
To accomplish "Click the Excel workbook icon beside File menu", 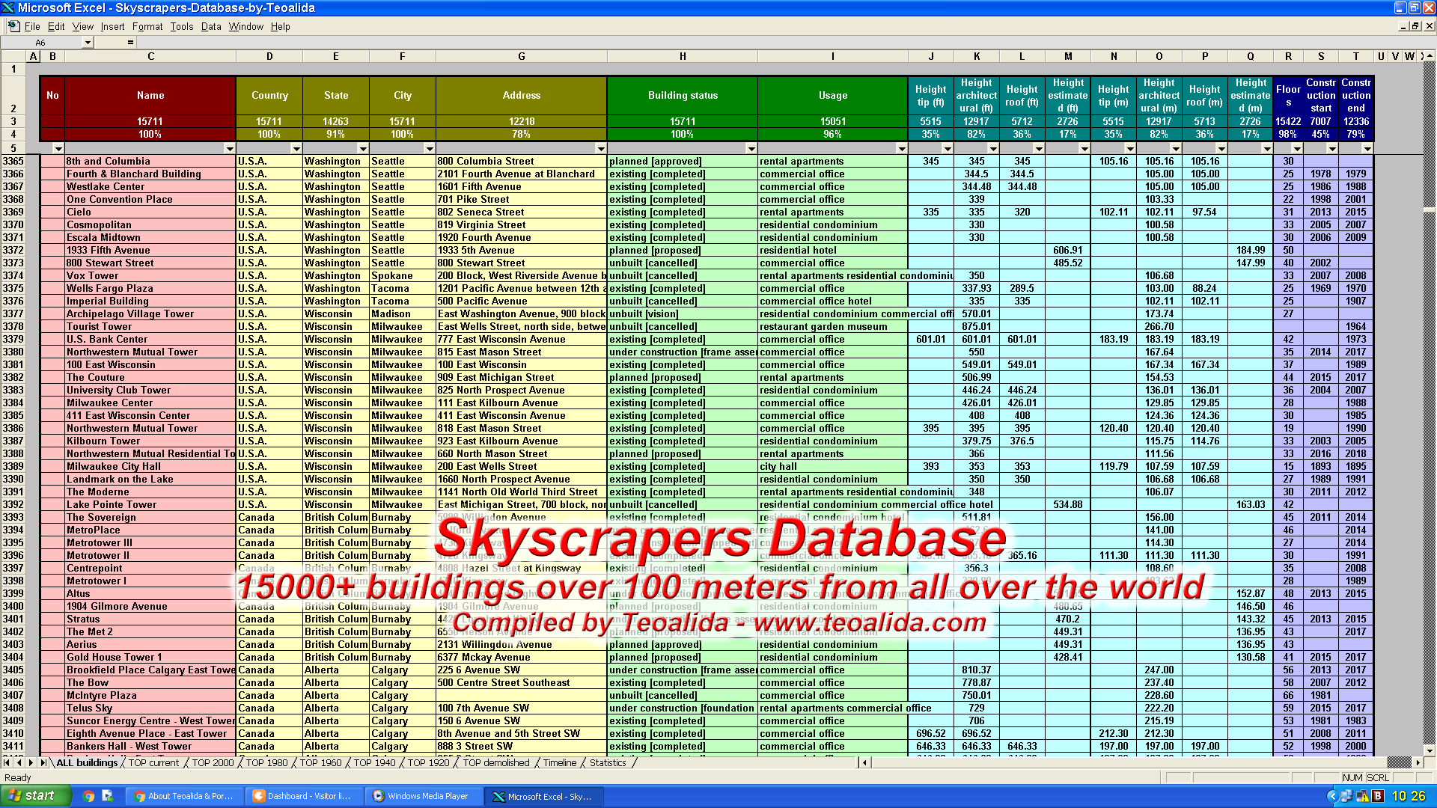I will click(x=13, y=26).
